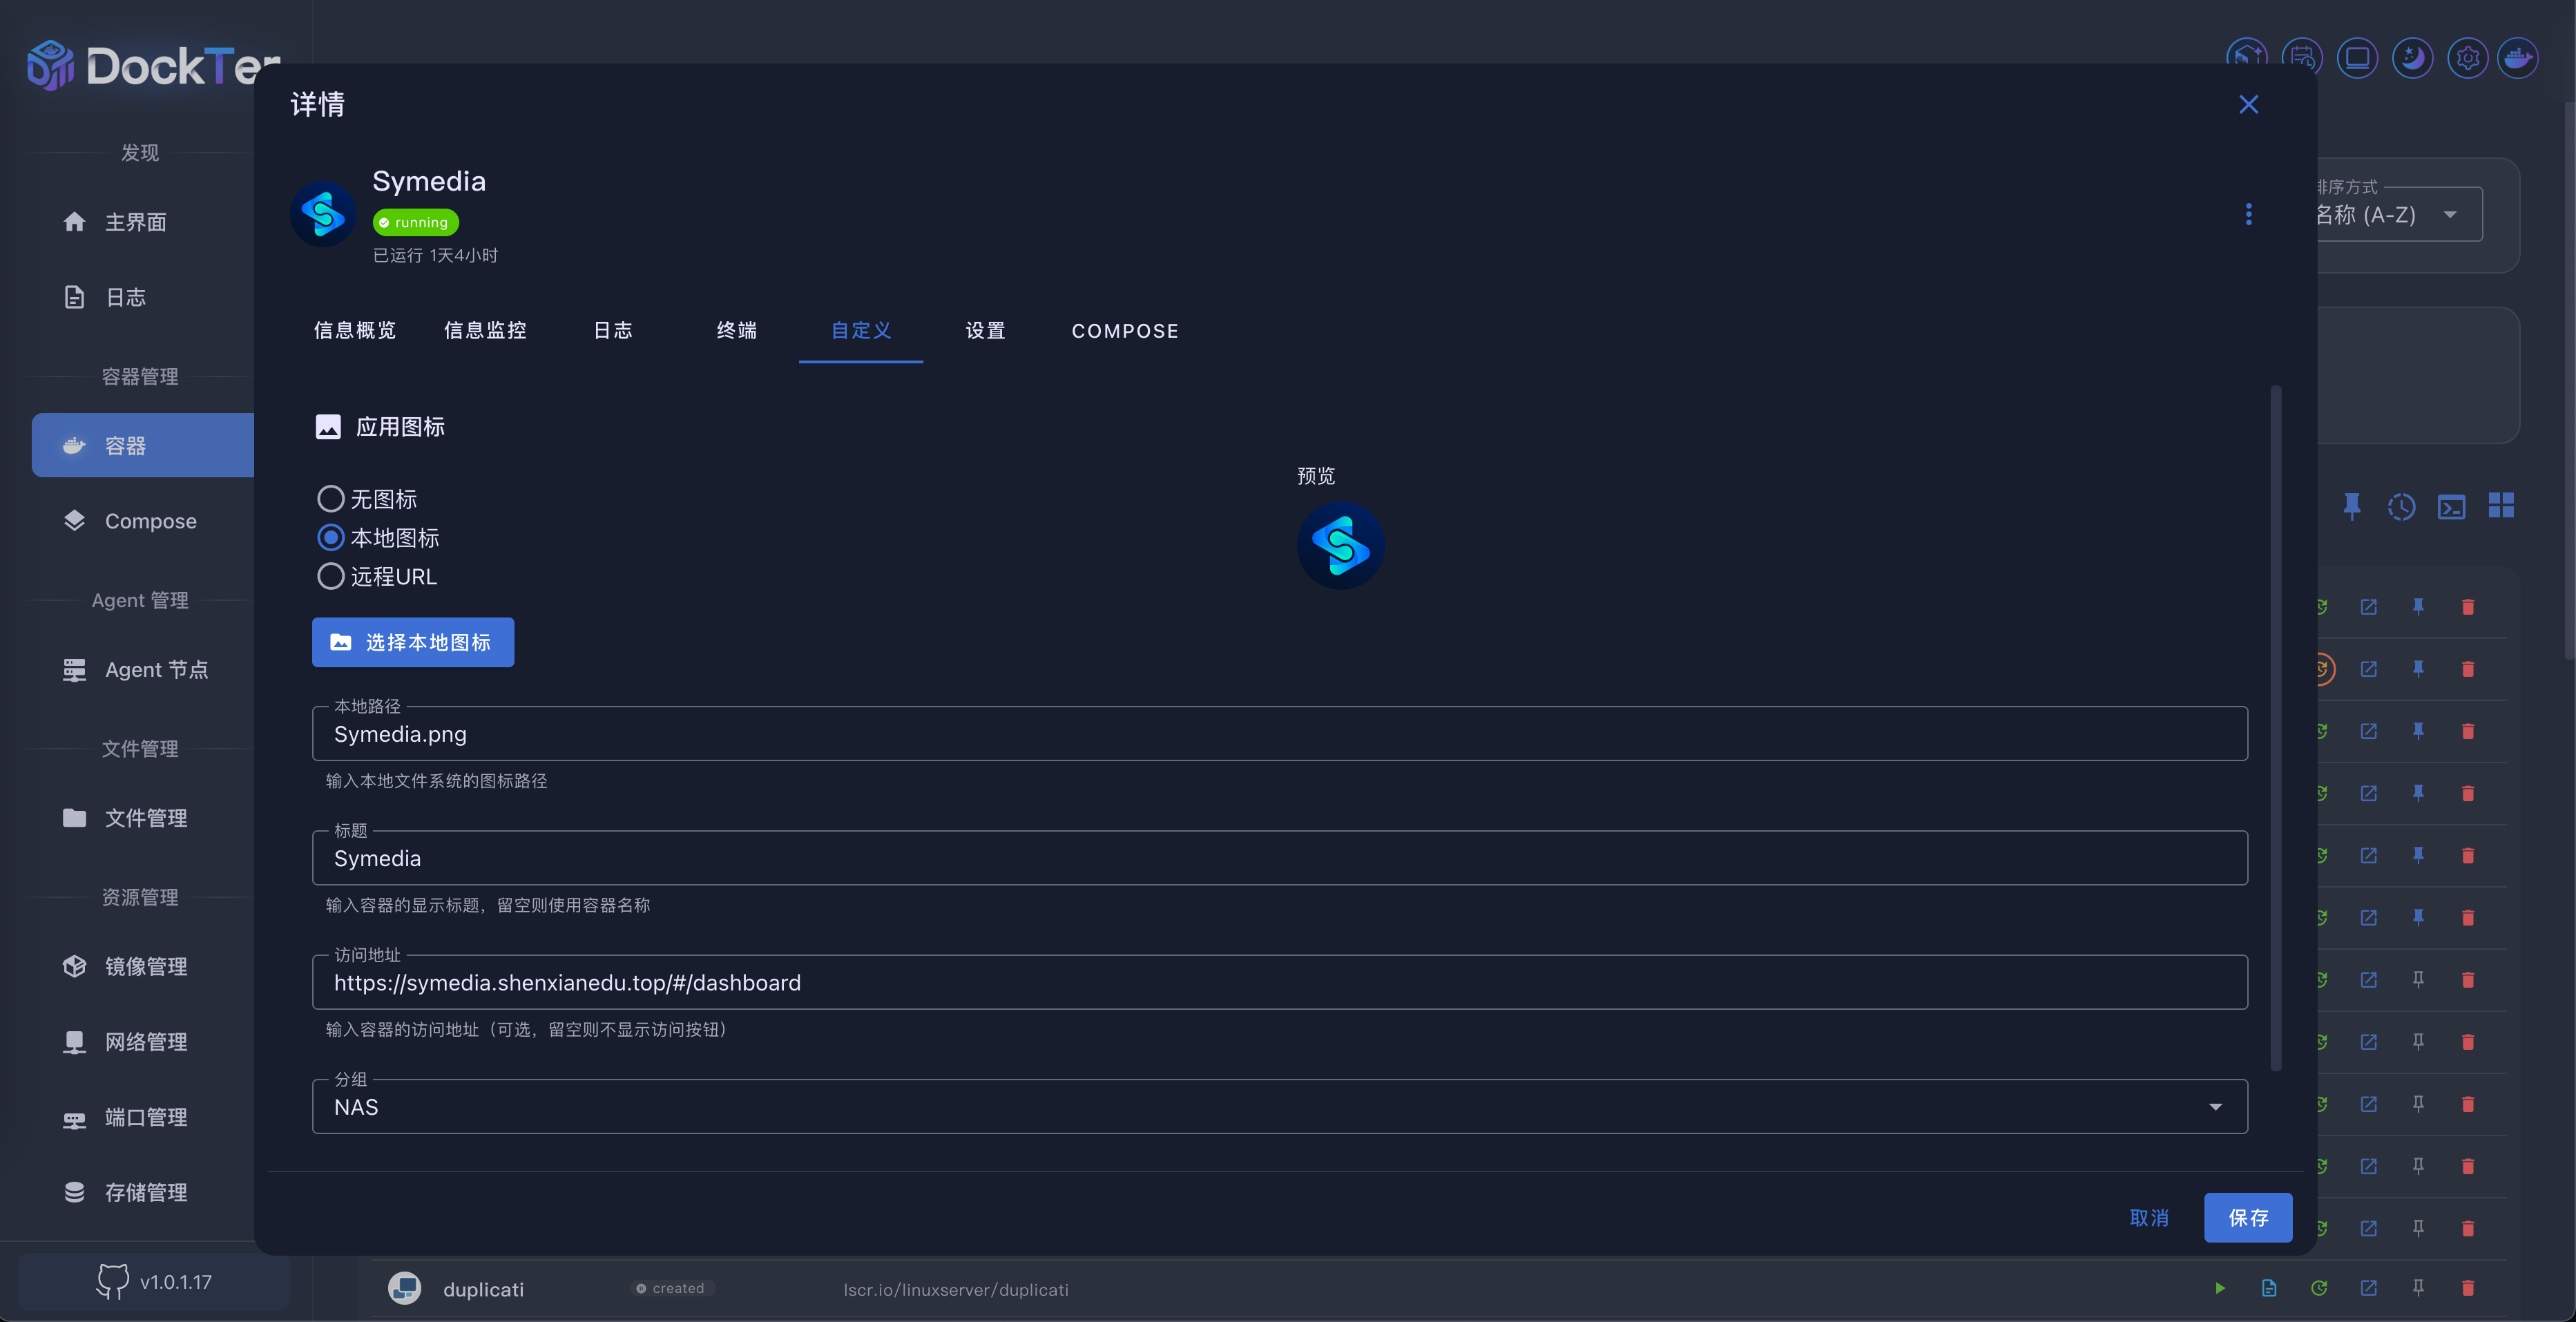Open settings gear icon in top bar
This screenshot has width=2576, height=1322.
click(x=2467, y=58)
